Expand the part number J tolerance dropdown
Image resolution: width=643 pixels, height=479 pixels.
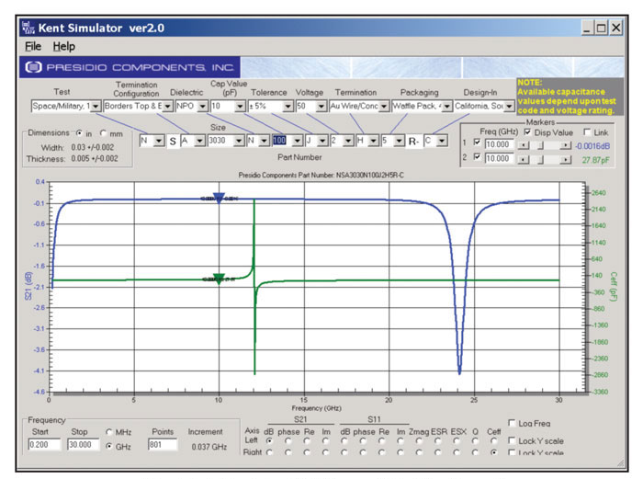(322, 141)
